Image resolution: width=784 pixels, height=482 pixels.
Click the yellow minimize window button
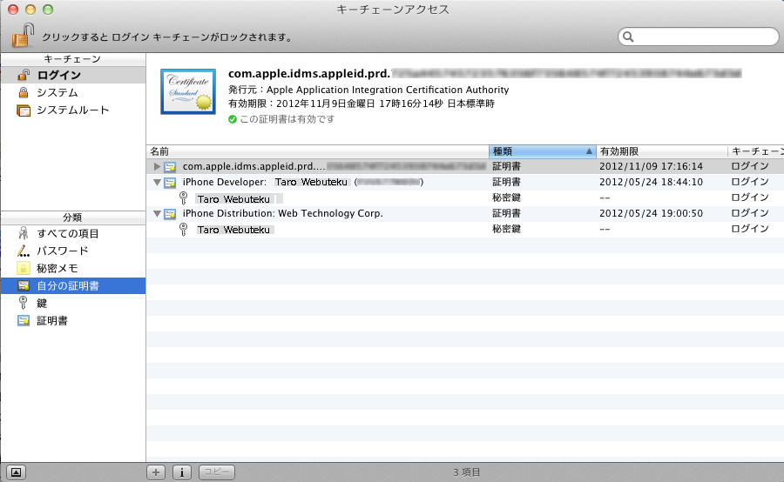30,10
